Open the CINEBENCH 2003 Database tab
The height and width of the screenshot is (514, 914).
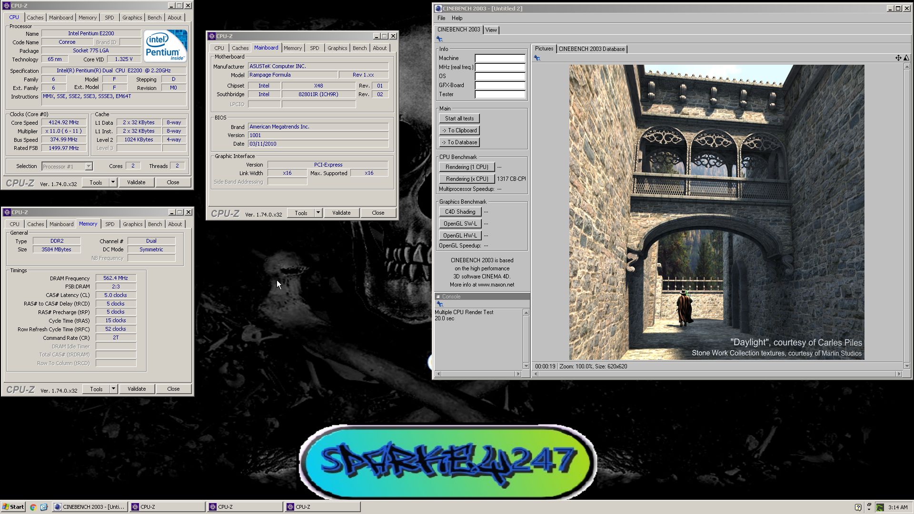coord(591,49)
